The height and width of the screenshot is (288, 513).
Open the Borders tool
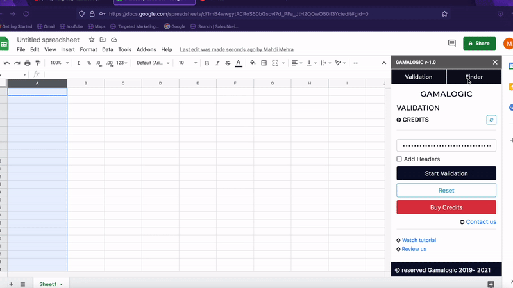pyautogui.click(x=264, y=63)
